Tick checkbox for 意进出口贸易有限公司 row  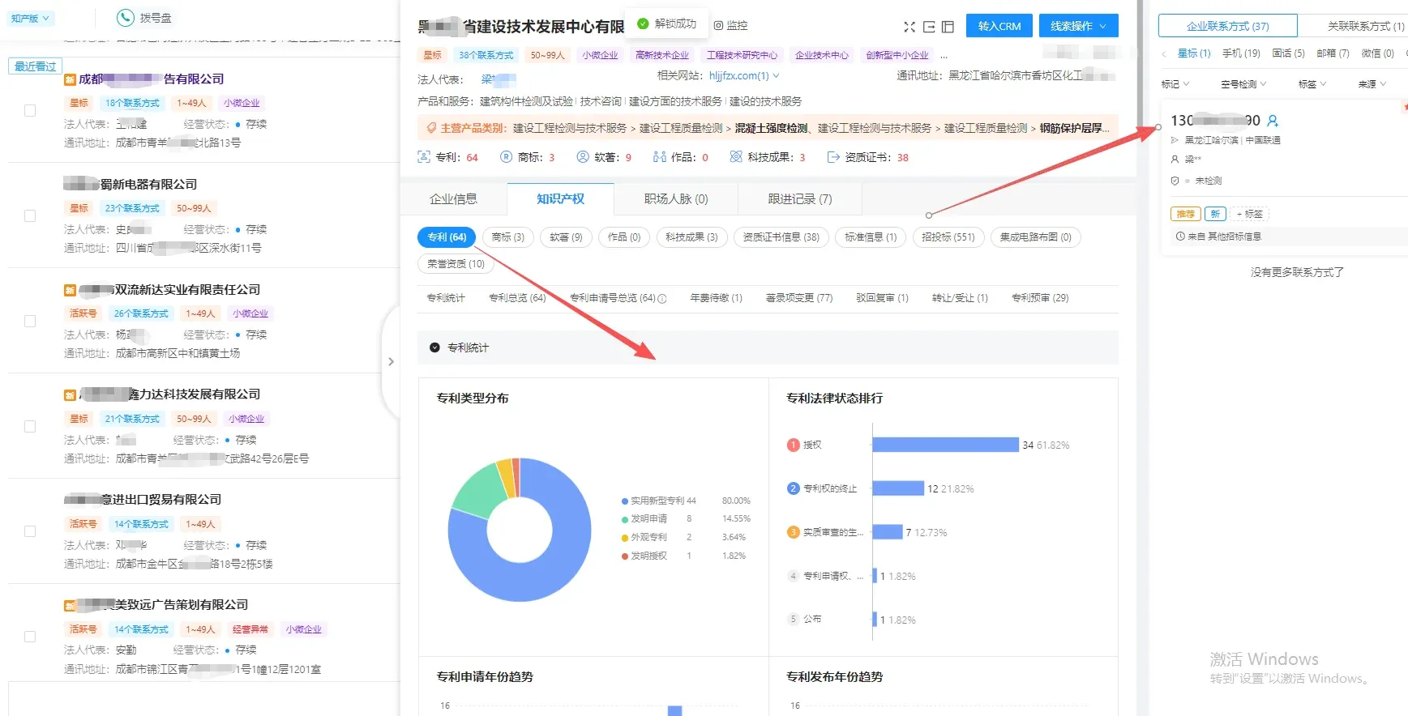click(x=30, y=531)
